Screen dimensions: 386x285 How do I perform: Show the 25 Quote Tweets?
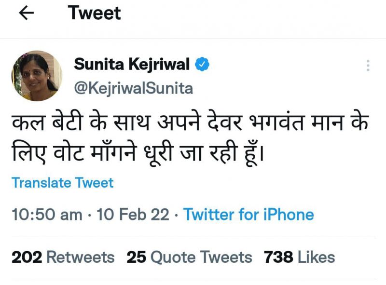(x=189, y=257)
